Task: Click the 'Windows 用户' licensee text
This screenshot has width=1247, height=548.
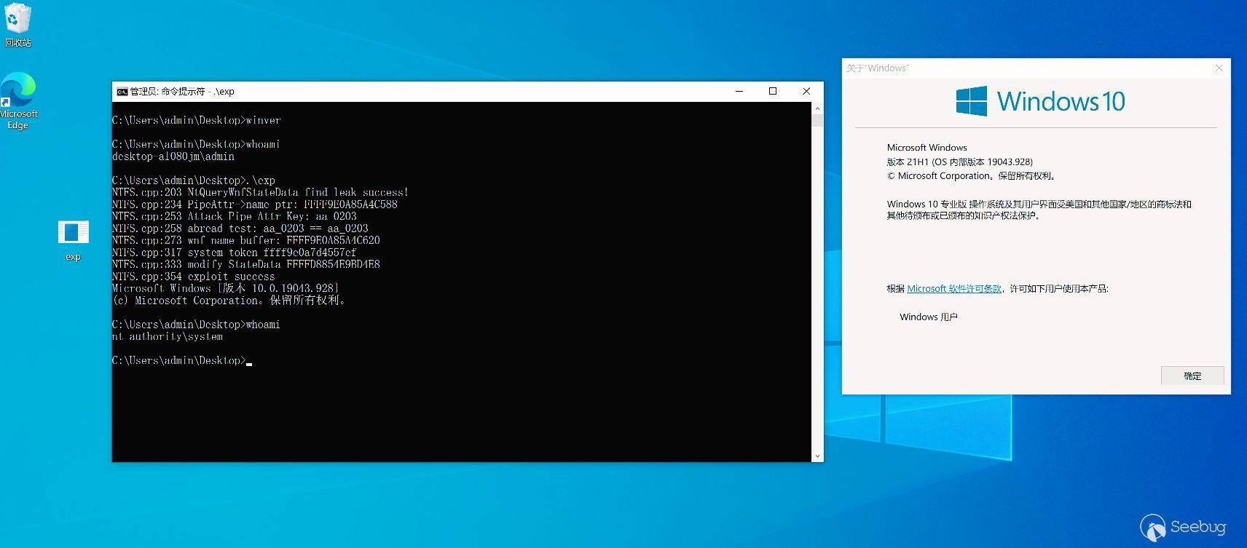Action: point(929,317)
